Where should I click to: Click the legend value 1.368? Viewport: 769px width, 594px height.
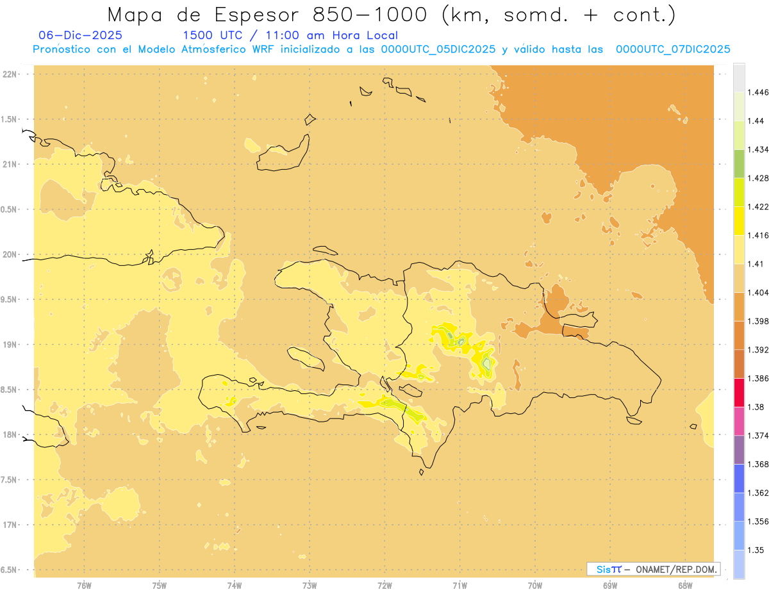pyautogui.click(x=758, y=464)
